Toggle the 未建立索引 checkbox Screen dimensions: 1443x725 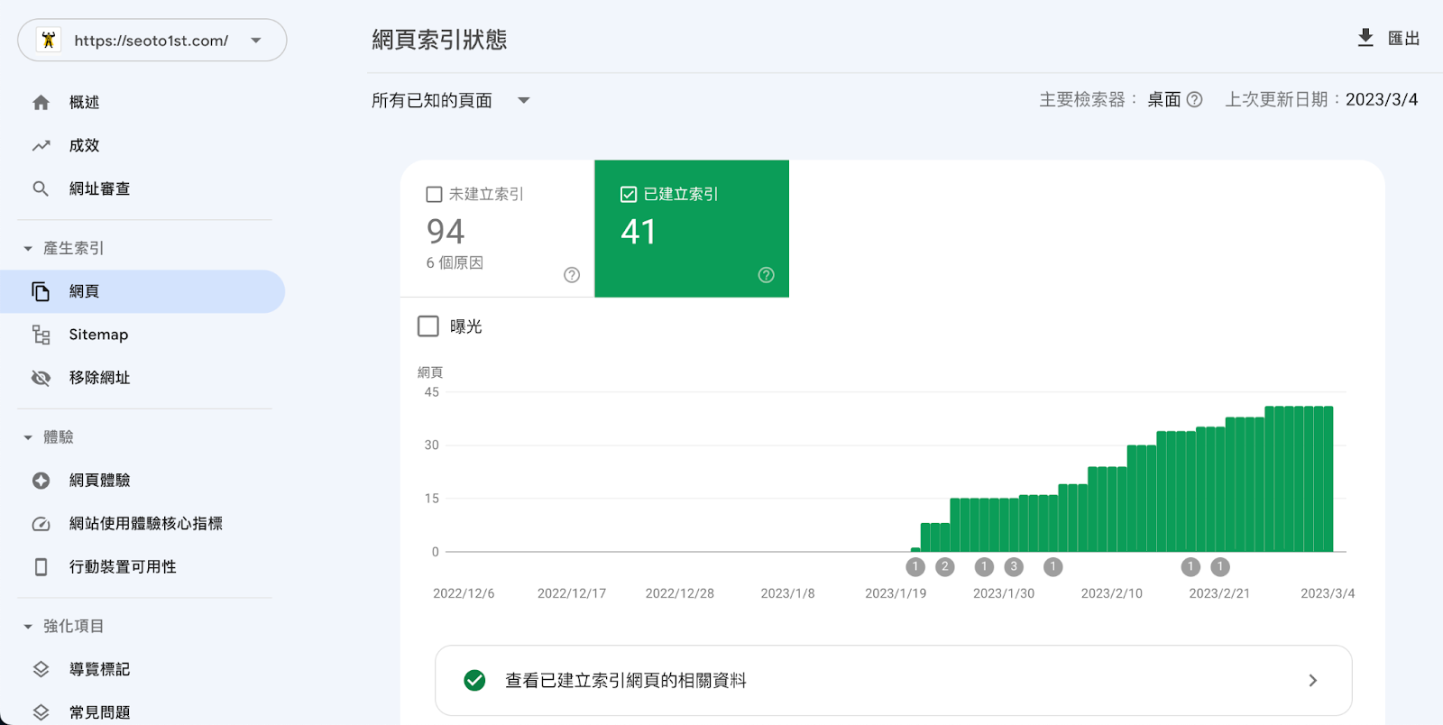click(x=434, y=194)
